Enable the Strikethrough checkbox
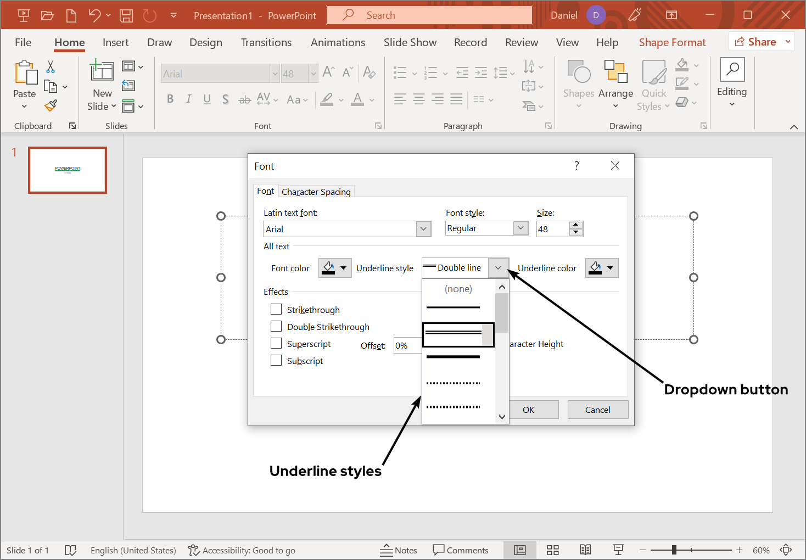The width and height of the screenshot is (806, 560). click(276, 310)
